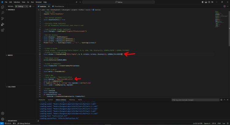Open the Source Control view
The image size is (230, 125).
tap(2, 18)
